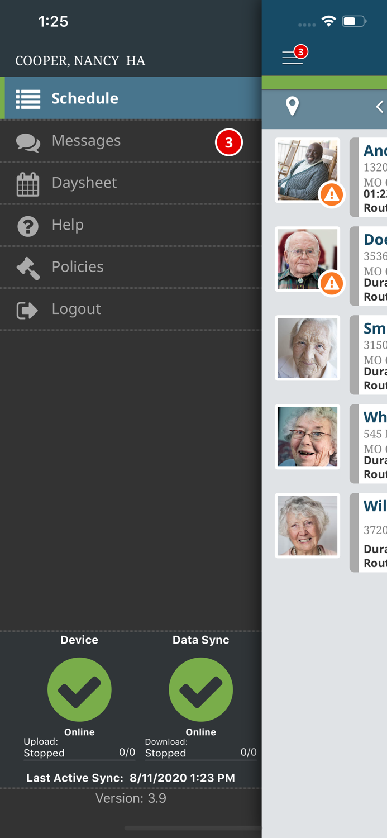387x838 pixels.
Task: Tap the Data Sync online green checkmark
Action: (x=201, y=689)
